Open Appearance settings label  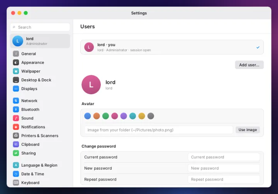[32, 63]
